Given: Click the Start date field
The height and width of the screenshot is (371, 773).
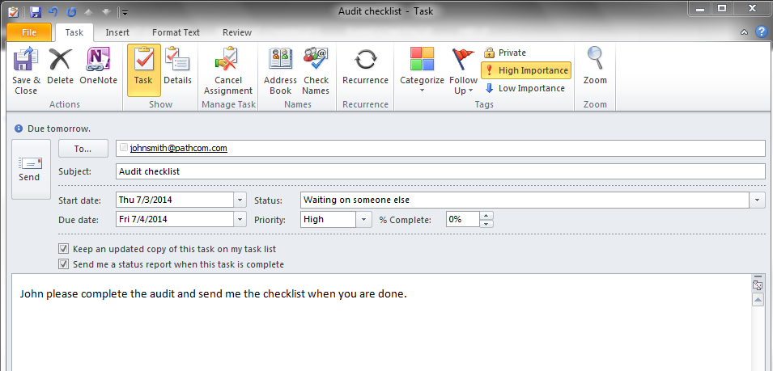Looking at the screenshot, I should [x=175, y=200].
